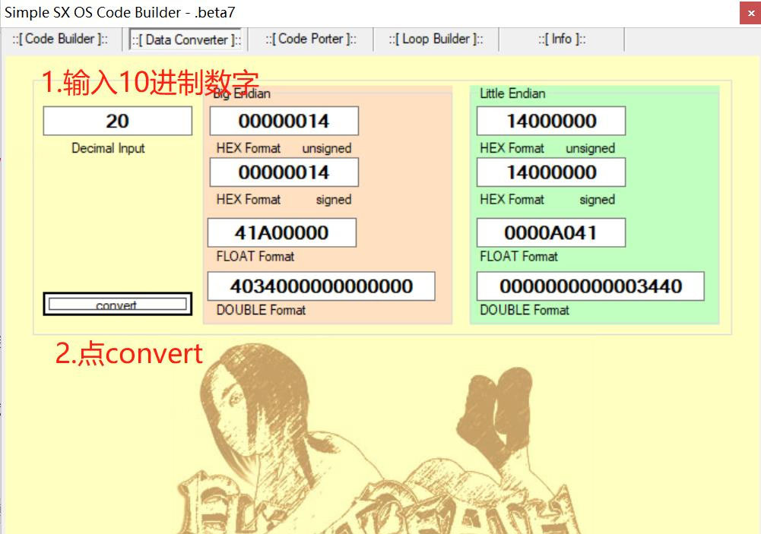Close the Simple SX OS Code Builder window
Screen dimensions: 761x534
pos(750,13)
